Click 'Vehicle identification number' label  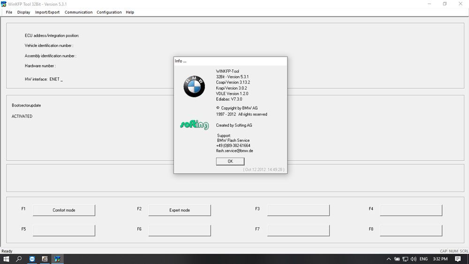point(49,46)
